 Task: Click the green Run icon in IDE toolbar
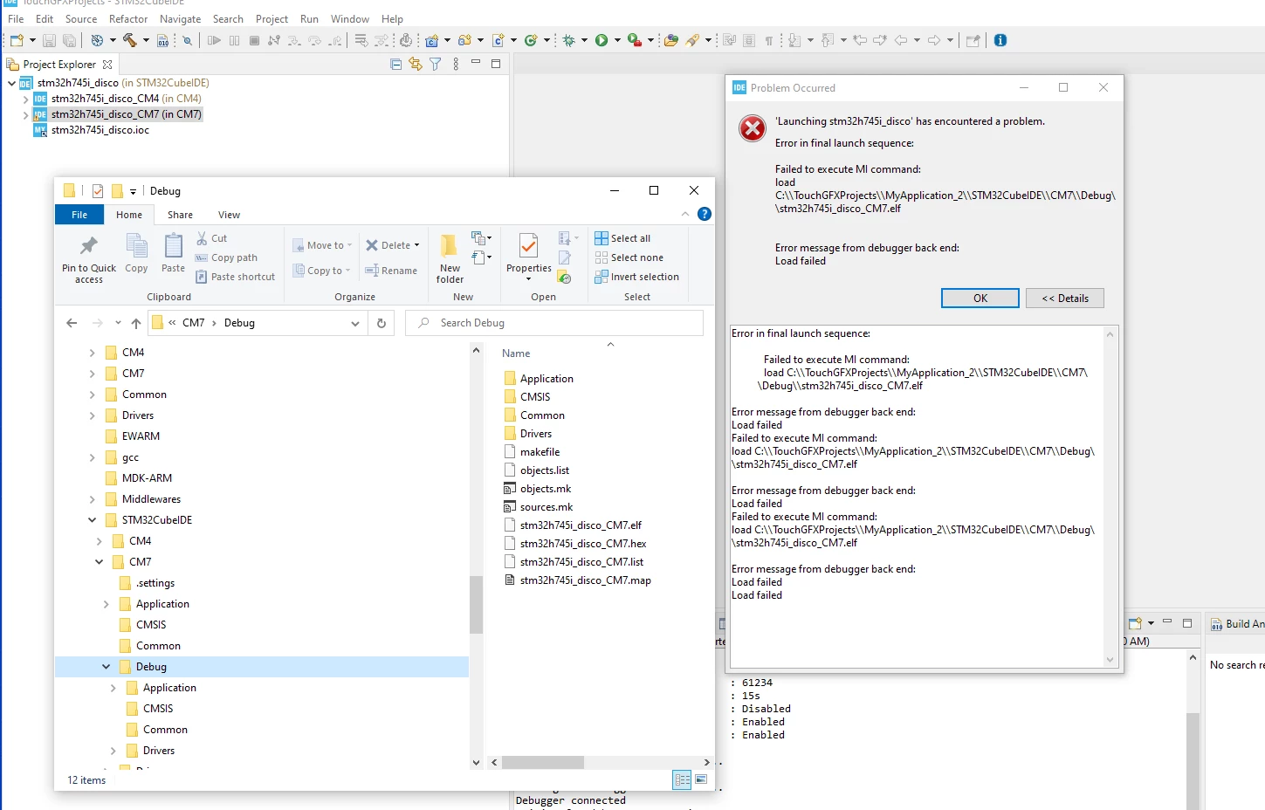(602, 40)
